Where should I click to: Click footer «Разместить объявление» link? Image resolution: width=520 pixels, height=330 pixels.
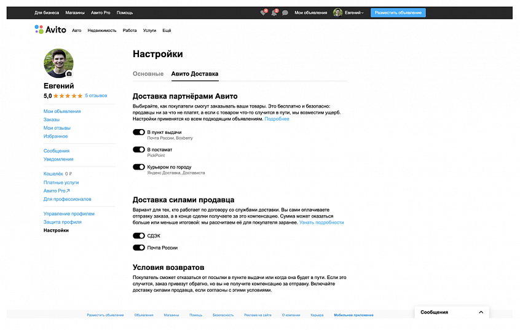click(105, 315)
